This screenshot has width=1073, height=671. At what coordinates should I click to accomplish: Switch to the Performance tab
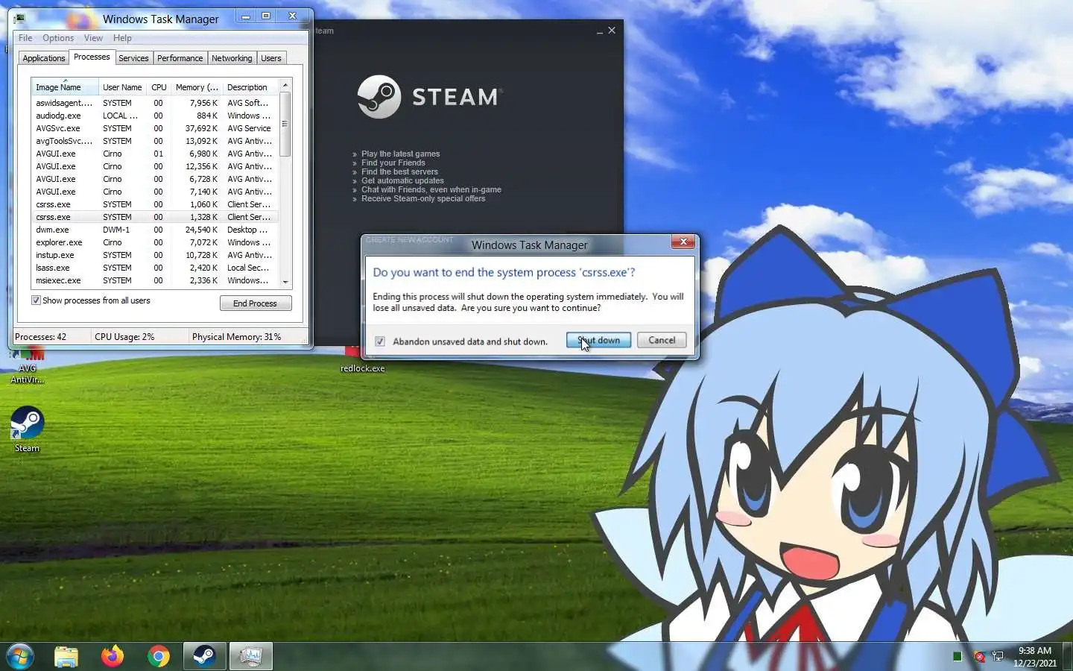(180, 58)
